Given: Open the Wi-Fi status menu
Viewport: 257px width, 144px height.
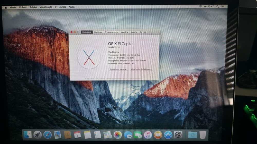Looking at the screenshot, I should coord(200,7).
